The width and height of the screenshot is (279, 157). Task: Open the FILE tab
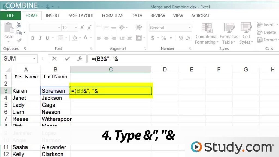(10, 16)
